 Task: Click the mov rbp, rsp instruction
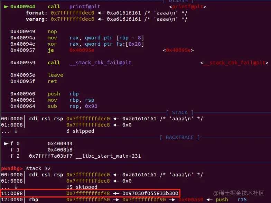click(x=71, y=100)
